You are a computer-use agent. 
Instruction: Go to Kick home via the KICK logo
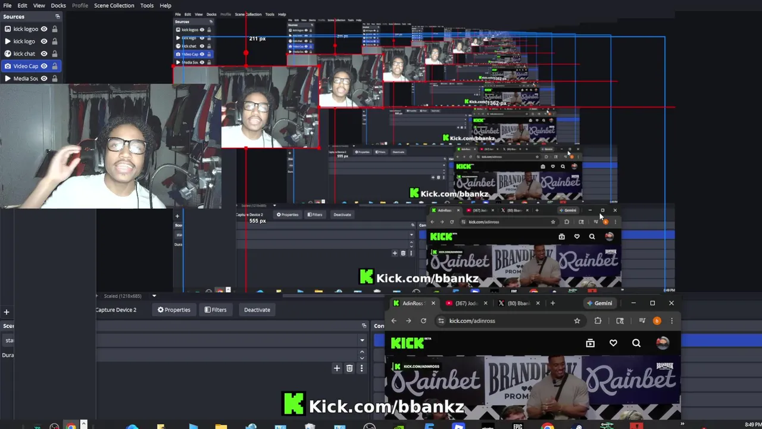click(x=411, y=343)
